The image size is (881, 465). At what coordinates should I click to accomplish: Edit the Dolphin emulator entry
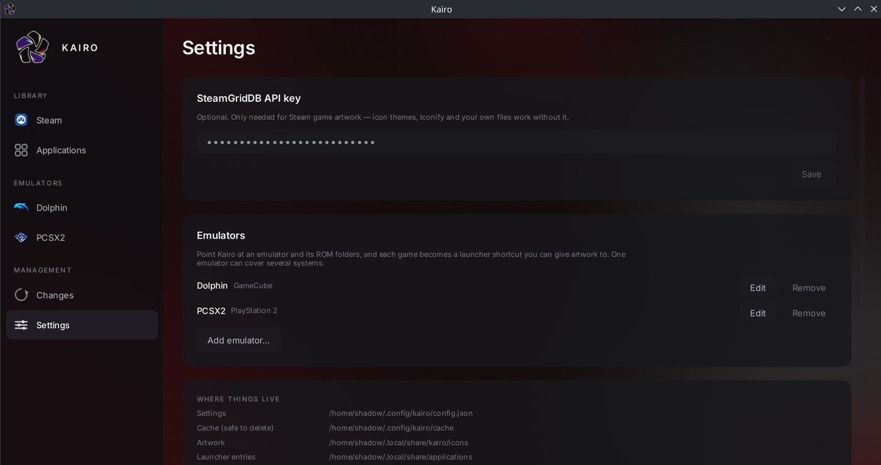758,288
